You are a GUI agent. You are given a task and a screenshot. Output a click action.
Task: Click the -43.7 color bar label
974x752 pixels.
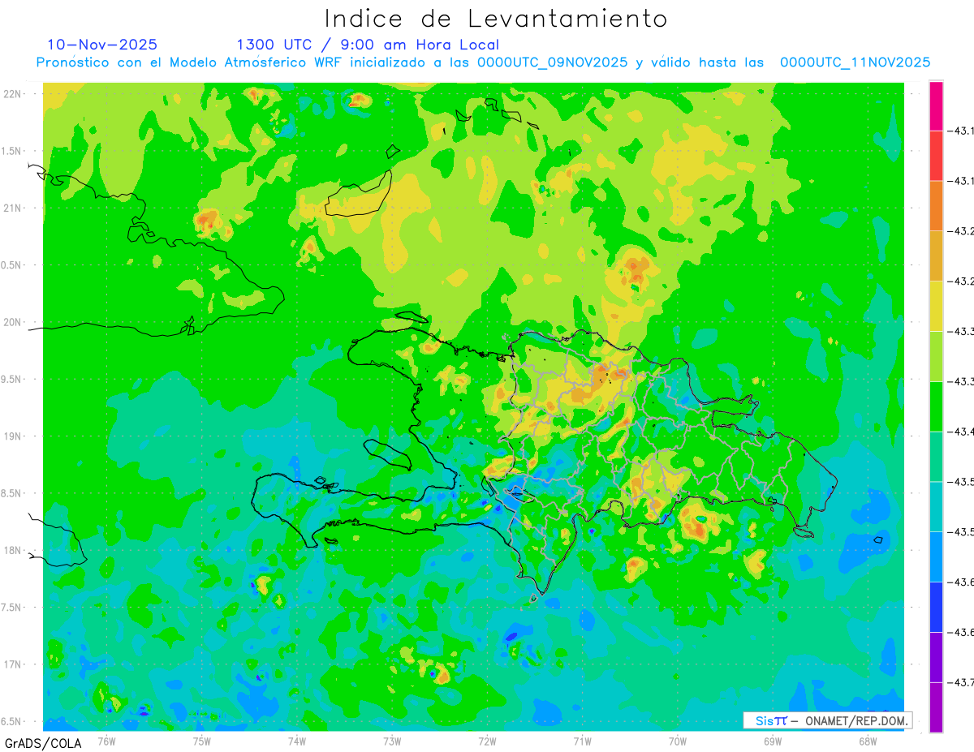pyautogui.click(x=961, y=682)
